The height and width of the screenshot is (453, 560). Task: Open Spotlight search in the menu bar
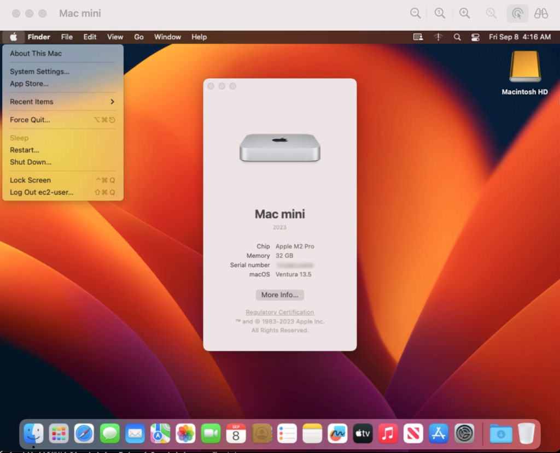coord(457,37)
